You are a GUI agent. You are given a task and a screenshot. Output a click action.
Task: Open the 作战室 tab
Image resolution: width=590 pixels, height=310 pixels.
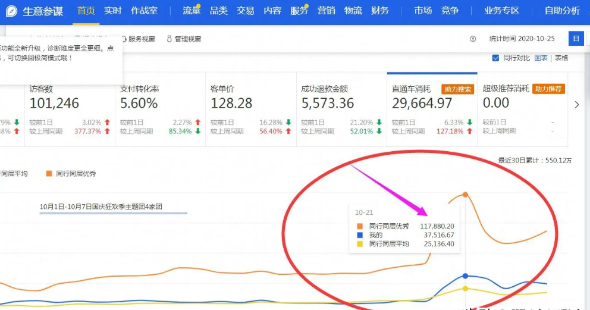144,11
